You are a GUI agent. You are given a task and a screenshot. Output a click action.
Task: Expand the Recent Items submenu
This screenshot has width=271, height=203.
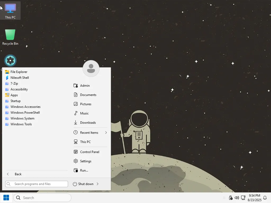click(91, 133)
